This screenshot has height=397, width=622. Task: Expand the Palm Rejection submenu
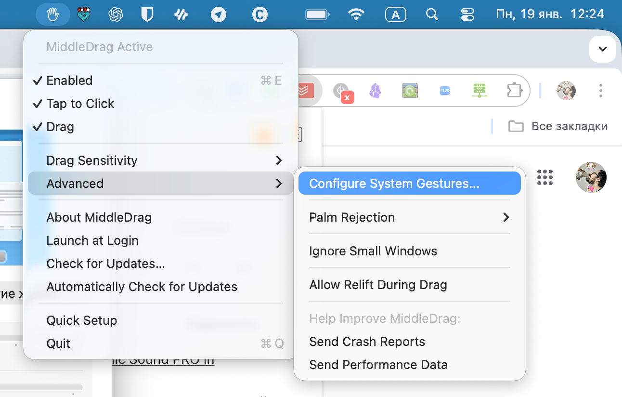point(410,217)
